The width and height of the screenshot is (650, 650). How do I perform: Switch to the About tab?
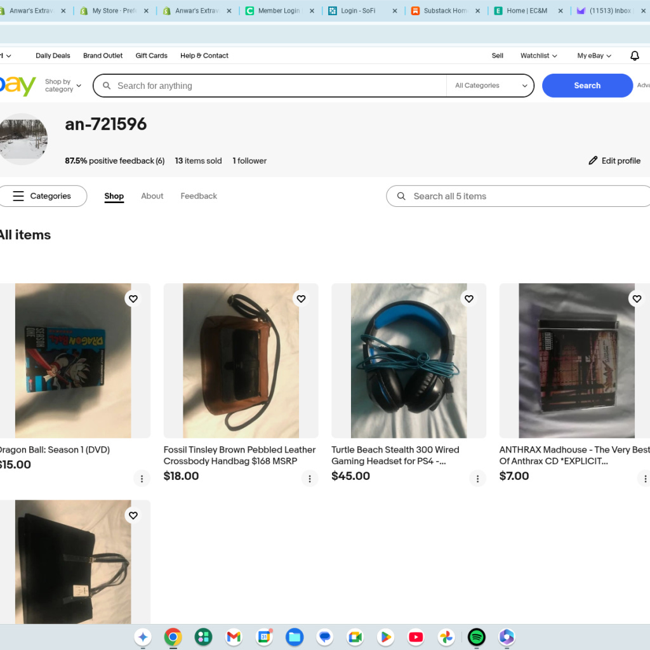152,196
